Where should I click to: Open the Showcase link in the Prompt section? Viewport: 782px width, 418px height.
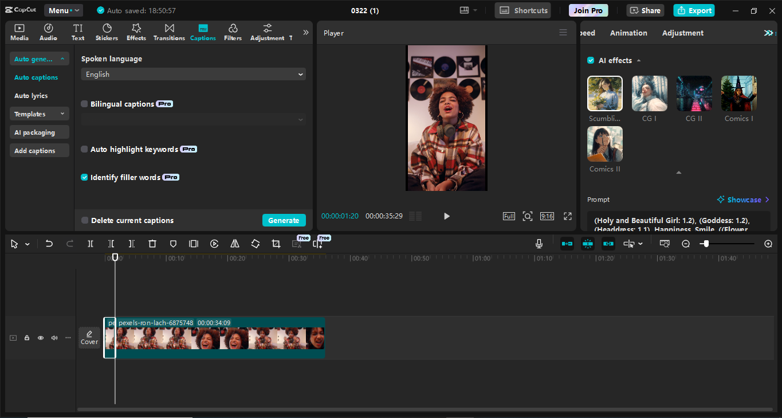coord(743,200)
